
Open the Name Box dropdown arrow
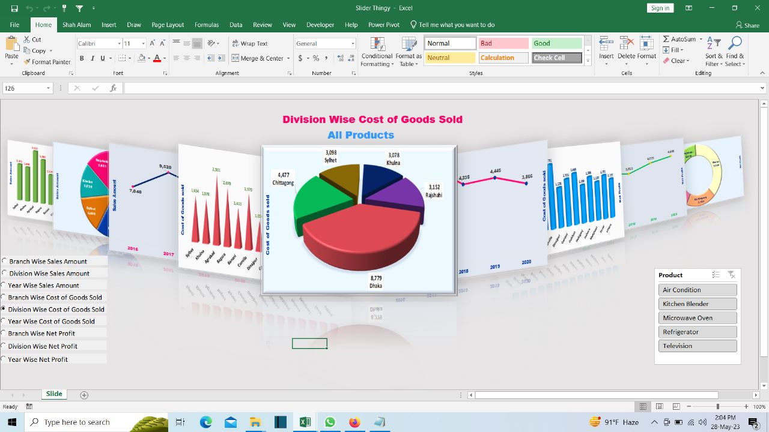click(48, 88)
